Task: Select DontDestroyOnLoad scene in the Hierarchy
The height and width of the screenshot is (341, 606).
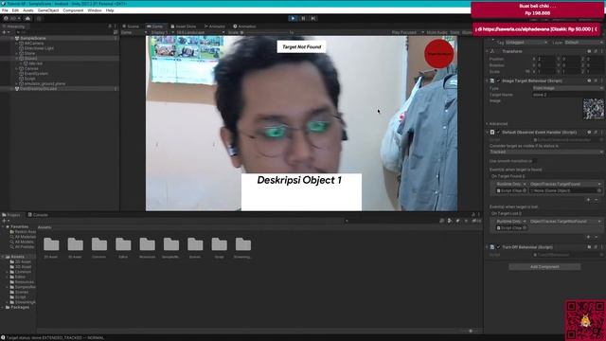Action: point(38,88)
